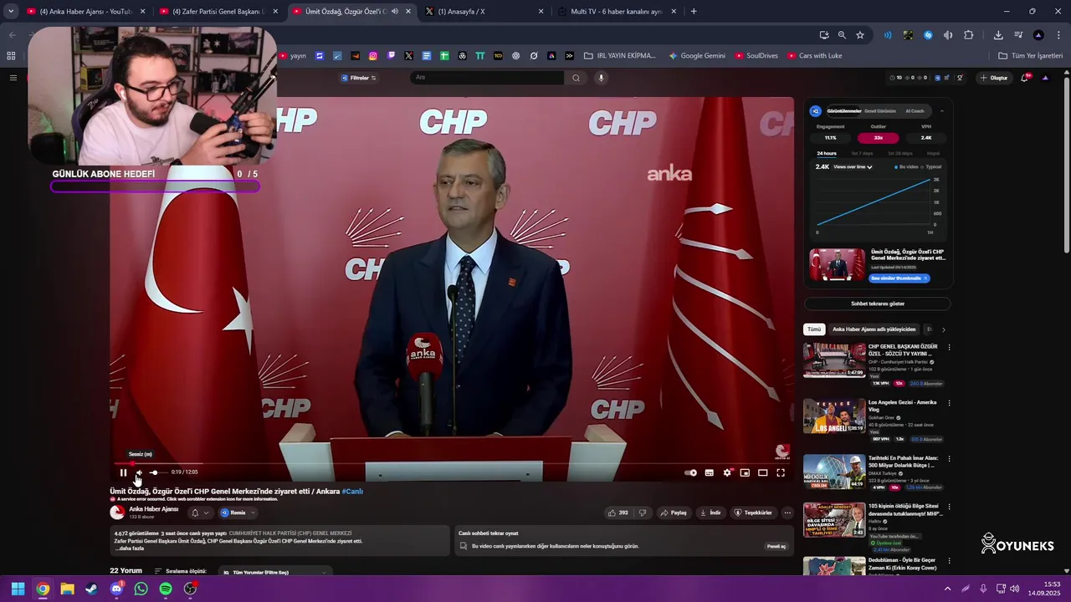Open the notification bell dropdown for Anka Haber Ajansı
1071x602 pixels.
199,513
